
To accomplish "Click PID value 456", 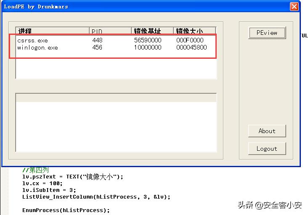I will [x=97, y=47].
